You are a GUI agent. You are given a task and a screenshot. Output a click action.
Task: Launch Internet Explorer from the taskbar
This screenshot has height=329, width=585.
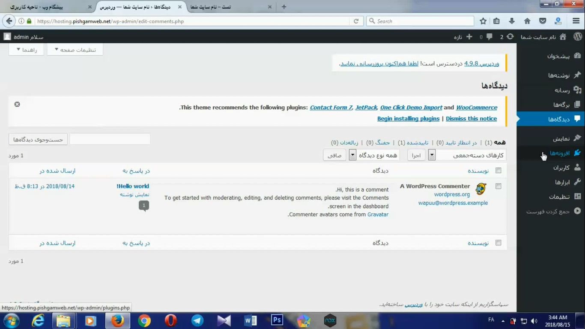[x=38, y=320]
